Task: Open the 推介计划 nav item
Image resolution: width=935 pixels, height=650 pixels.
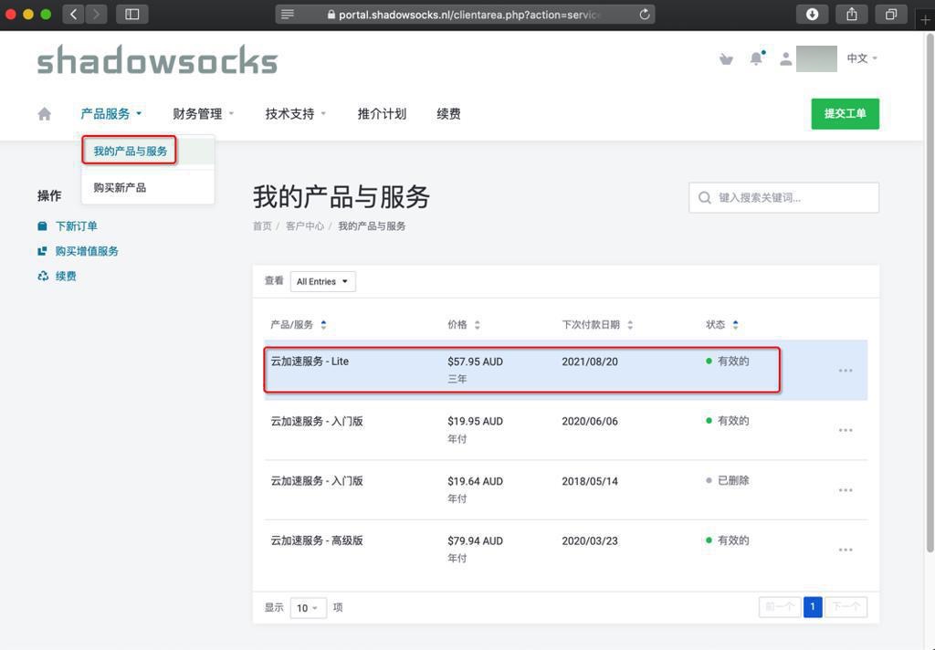Action: click(x=382, y=113)
